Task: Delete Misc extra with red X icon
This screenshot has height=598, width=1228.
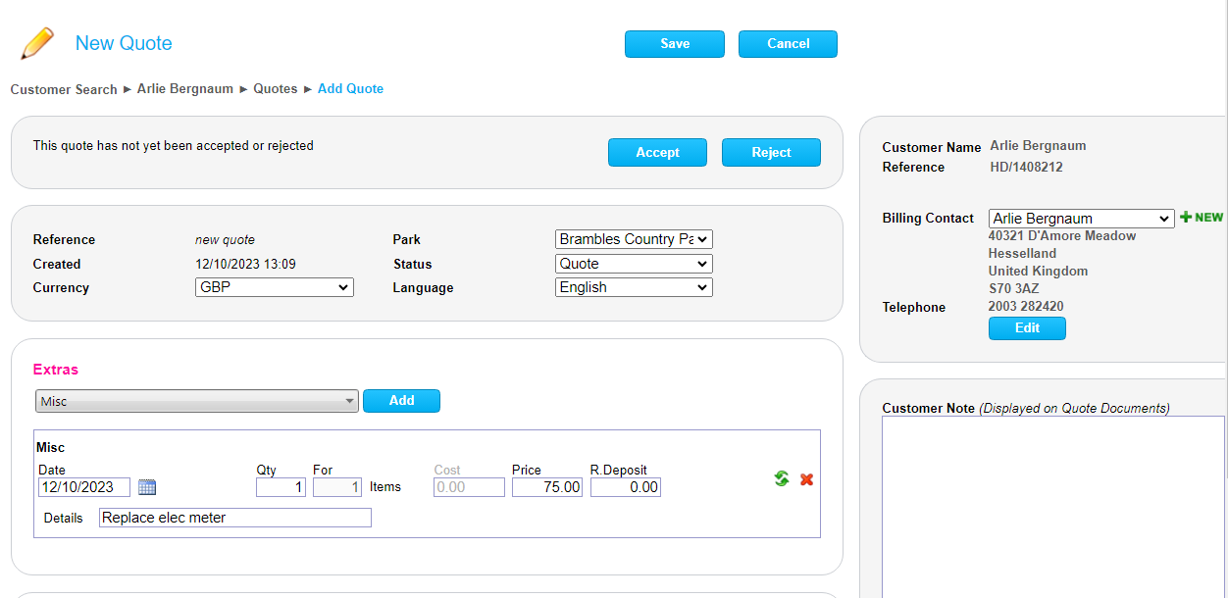Action: click(806, 479)
